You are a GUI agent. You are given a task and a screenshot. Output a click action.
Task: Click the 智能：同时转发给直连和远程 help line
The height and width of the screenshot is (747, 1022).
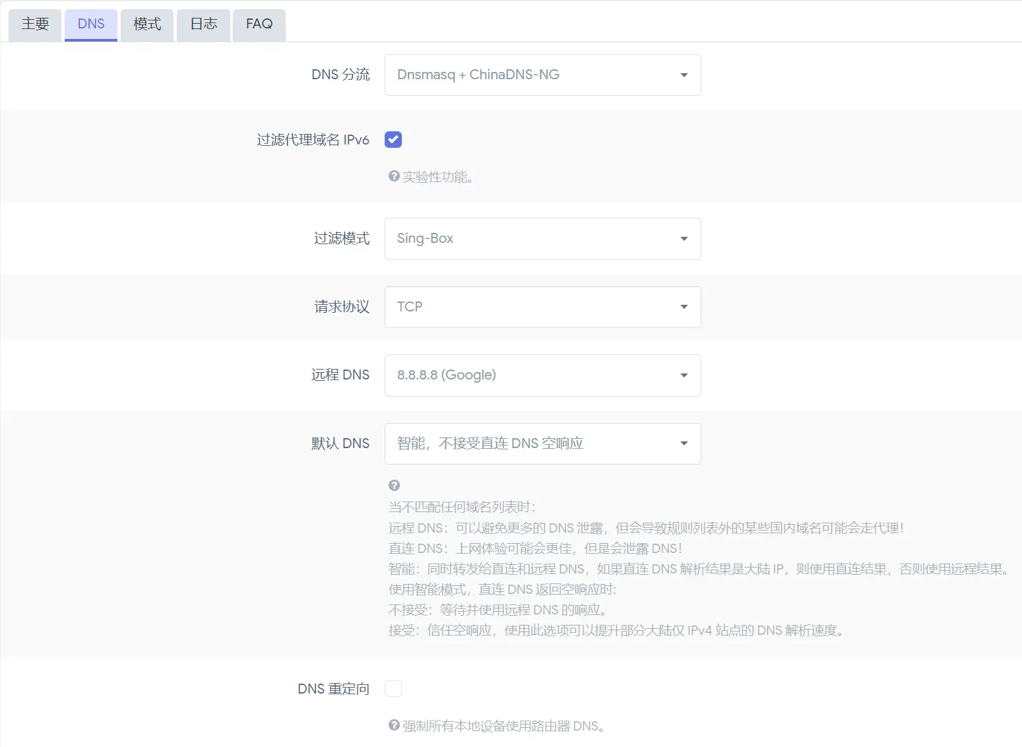click(700, 569)
